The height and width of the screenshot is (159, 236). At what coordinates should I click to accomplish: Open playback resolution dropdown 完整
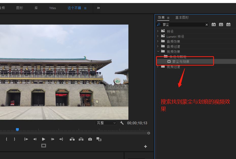(x=106, y=123)
